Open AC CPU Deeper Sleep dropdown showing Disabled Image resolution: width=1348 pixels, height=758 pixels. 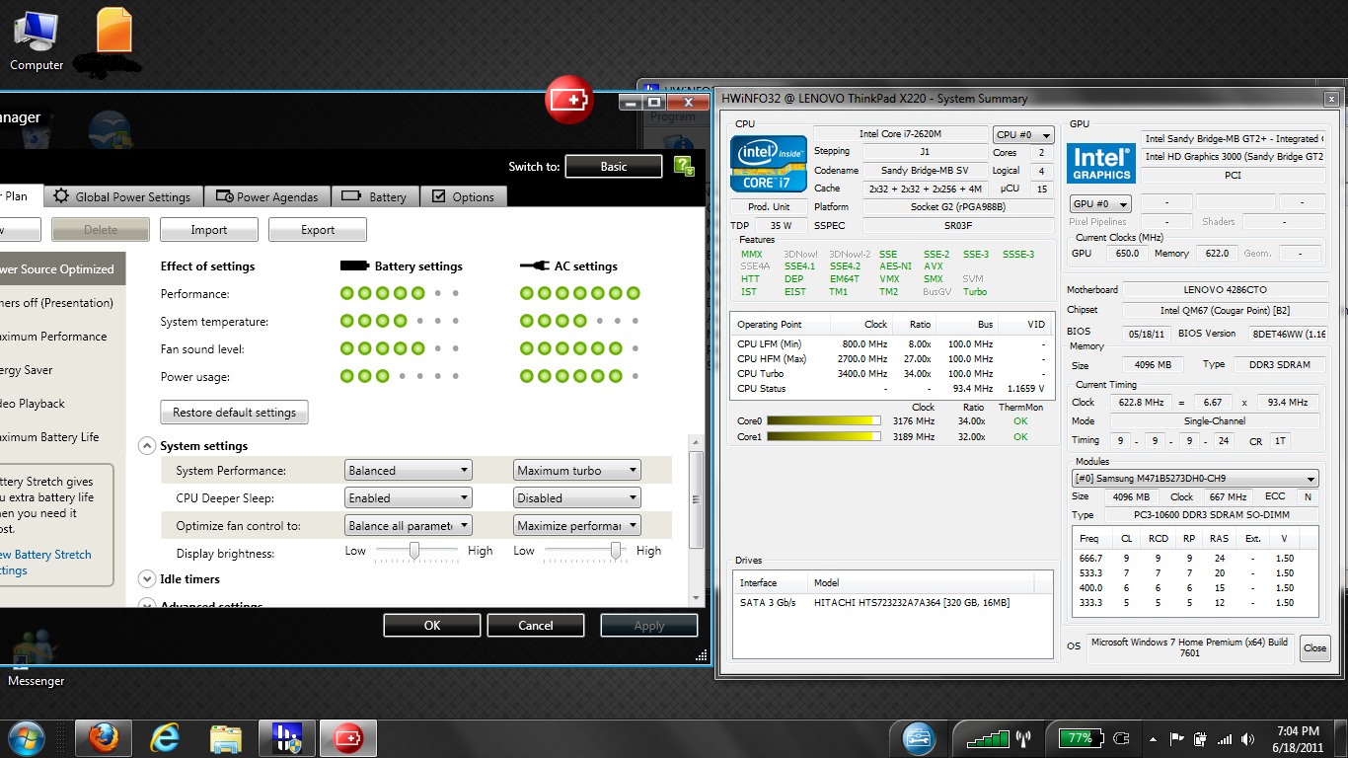click(x=577, y=498)
